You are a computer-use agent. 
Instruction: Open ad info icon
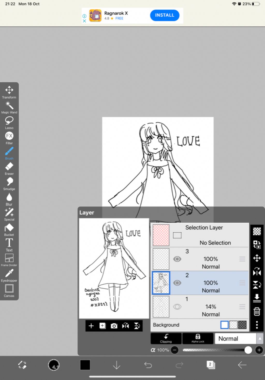point(84,16)
